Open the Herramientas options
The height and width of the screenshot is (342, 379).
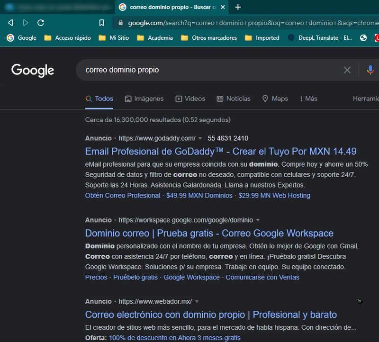(366, 99)
